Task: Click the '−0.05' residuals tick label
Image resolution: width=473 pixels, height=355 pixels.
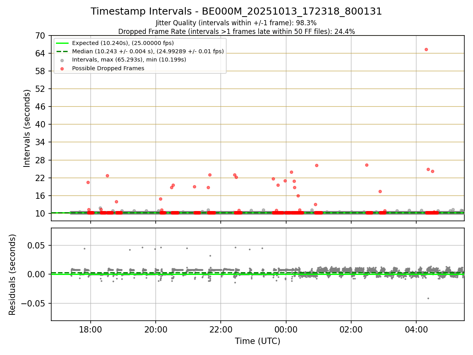Action: (33, 303)
